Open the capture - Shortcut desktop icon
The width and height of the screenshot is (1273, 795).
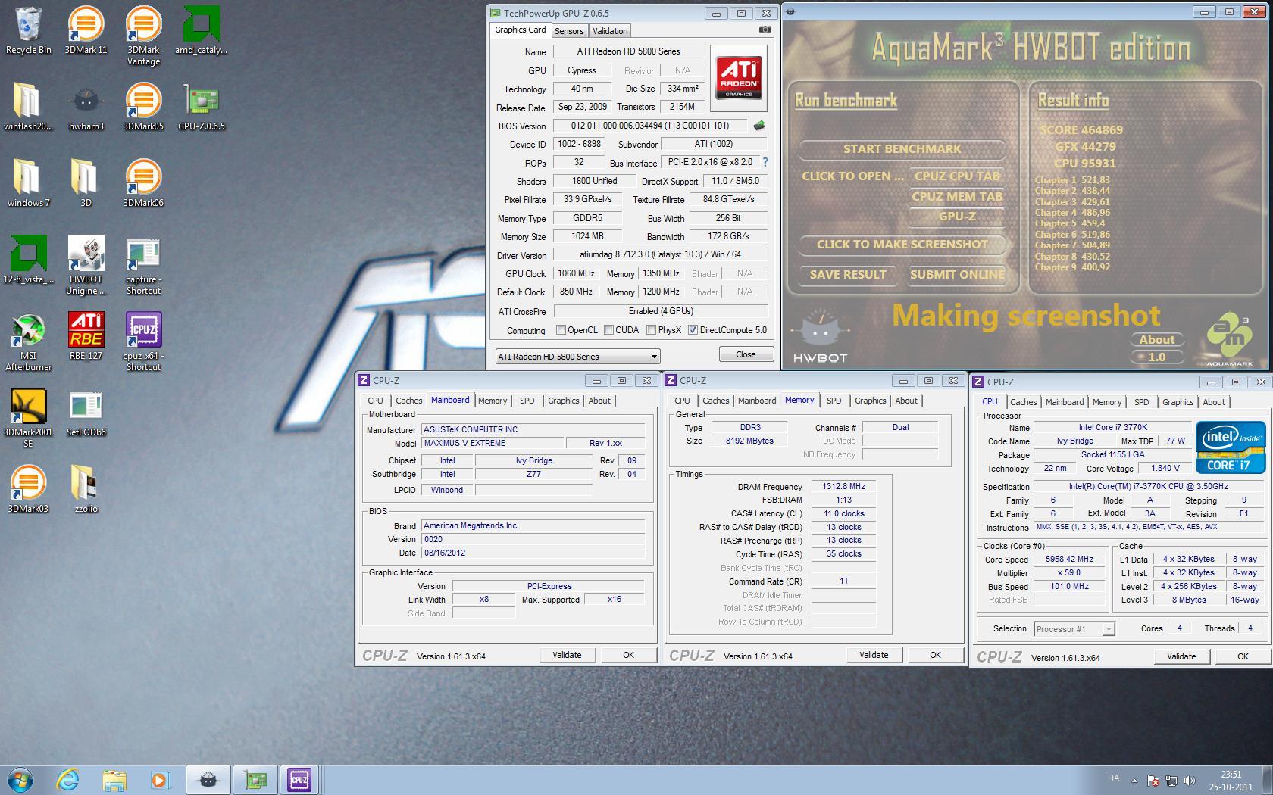(143, 265)
